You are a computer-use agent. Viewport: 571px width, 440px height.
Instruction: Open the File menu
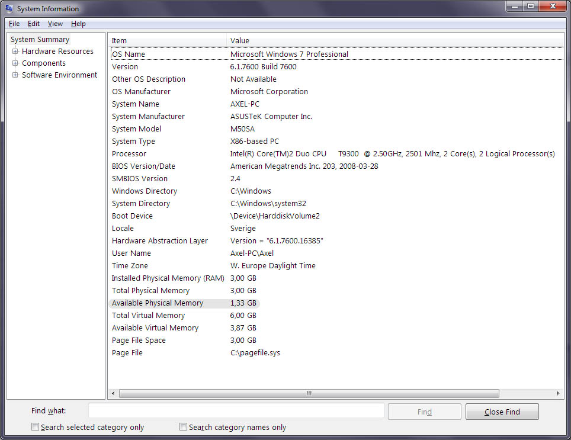point(14,24)
